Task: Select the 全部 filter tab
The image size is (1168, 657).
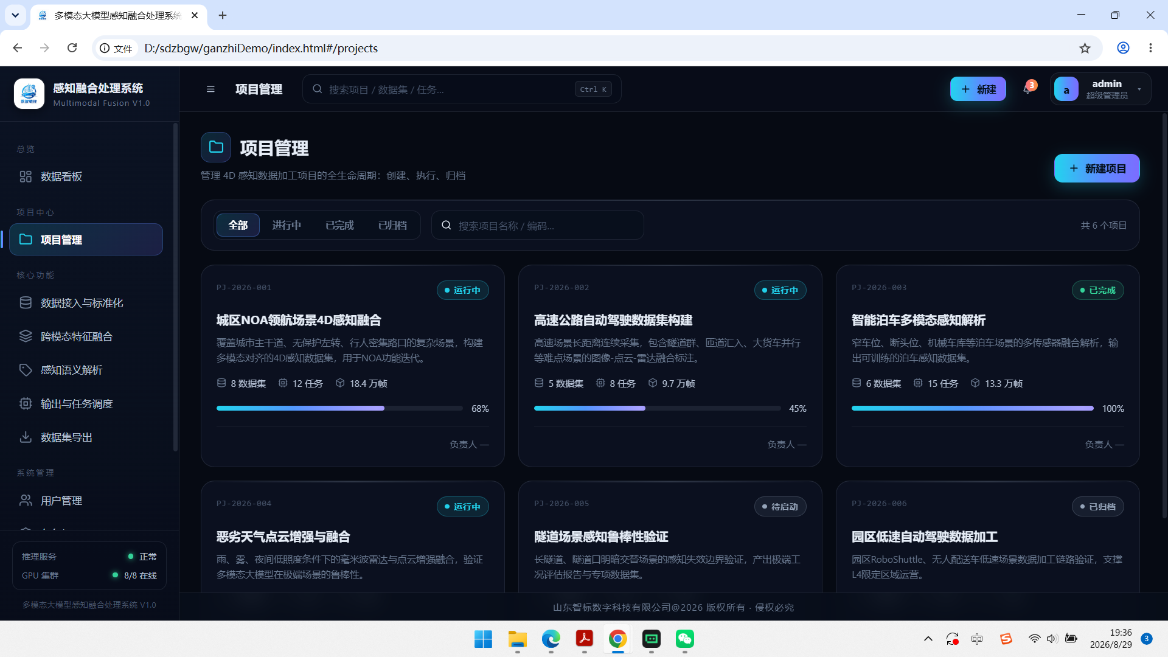Action: tap(238, 225)
